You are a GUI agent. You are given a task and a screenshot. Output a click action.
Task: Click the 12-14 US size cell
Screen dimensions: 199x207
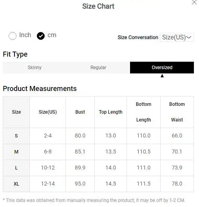coord(48,184)
